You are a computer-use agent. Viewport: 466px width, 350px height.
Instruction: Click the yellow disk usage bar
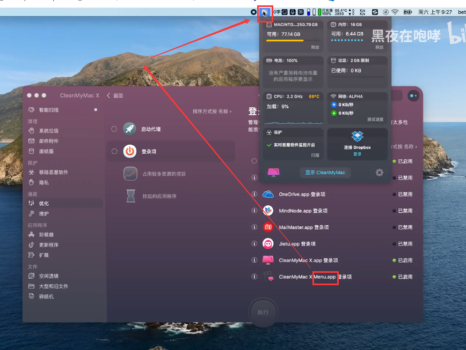click(x=285, y=40)
